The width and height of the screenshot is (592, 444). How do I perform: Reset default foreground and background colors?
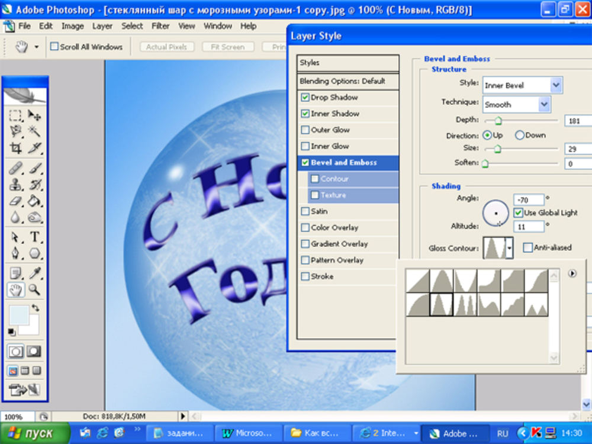point(12,332)
